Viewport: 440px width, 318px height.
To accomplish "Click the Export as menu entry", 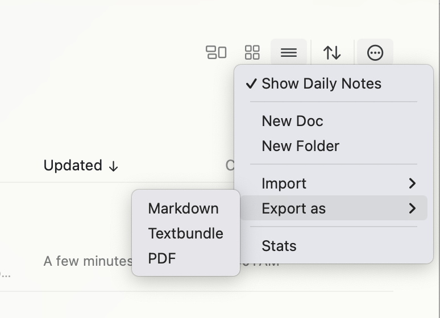I will pos(293,208).
